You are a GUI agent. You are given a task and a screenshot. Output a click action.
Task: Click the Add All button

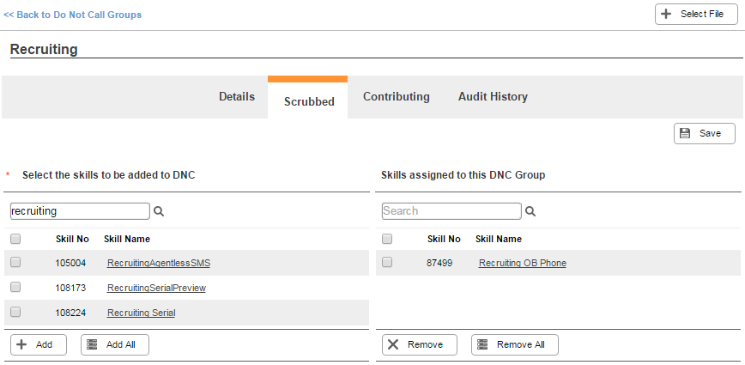click(115, 344)
